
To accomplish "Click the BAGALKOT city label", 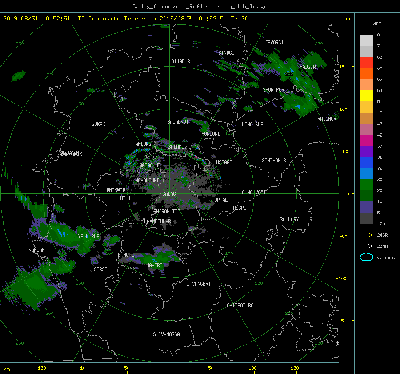I will click(x=178, y=122).
